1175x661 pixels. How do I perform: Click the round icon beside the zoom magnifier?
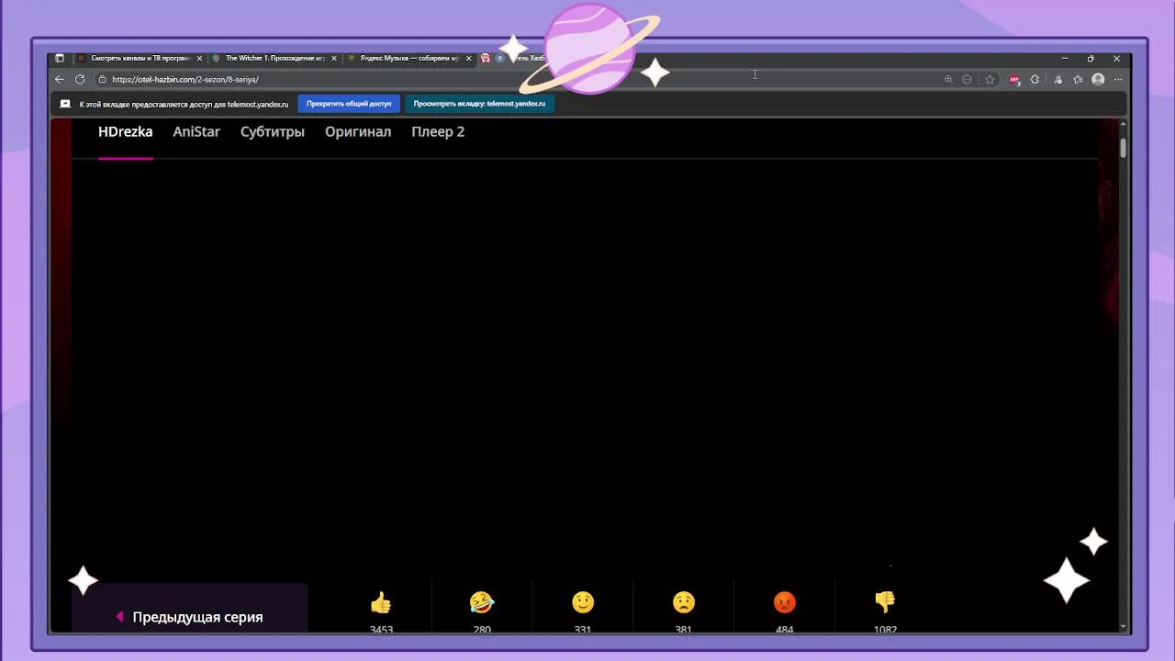[x=967, y=80]
